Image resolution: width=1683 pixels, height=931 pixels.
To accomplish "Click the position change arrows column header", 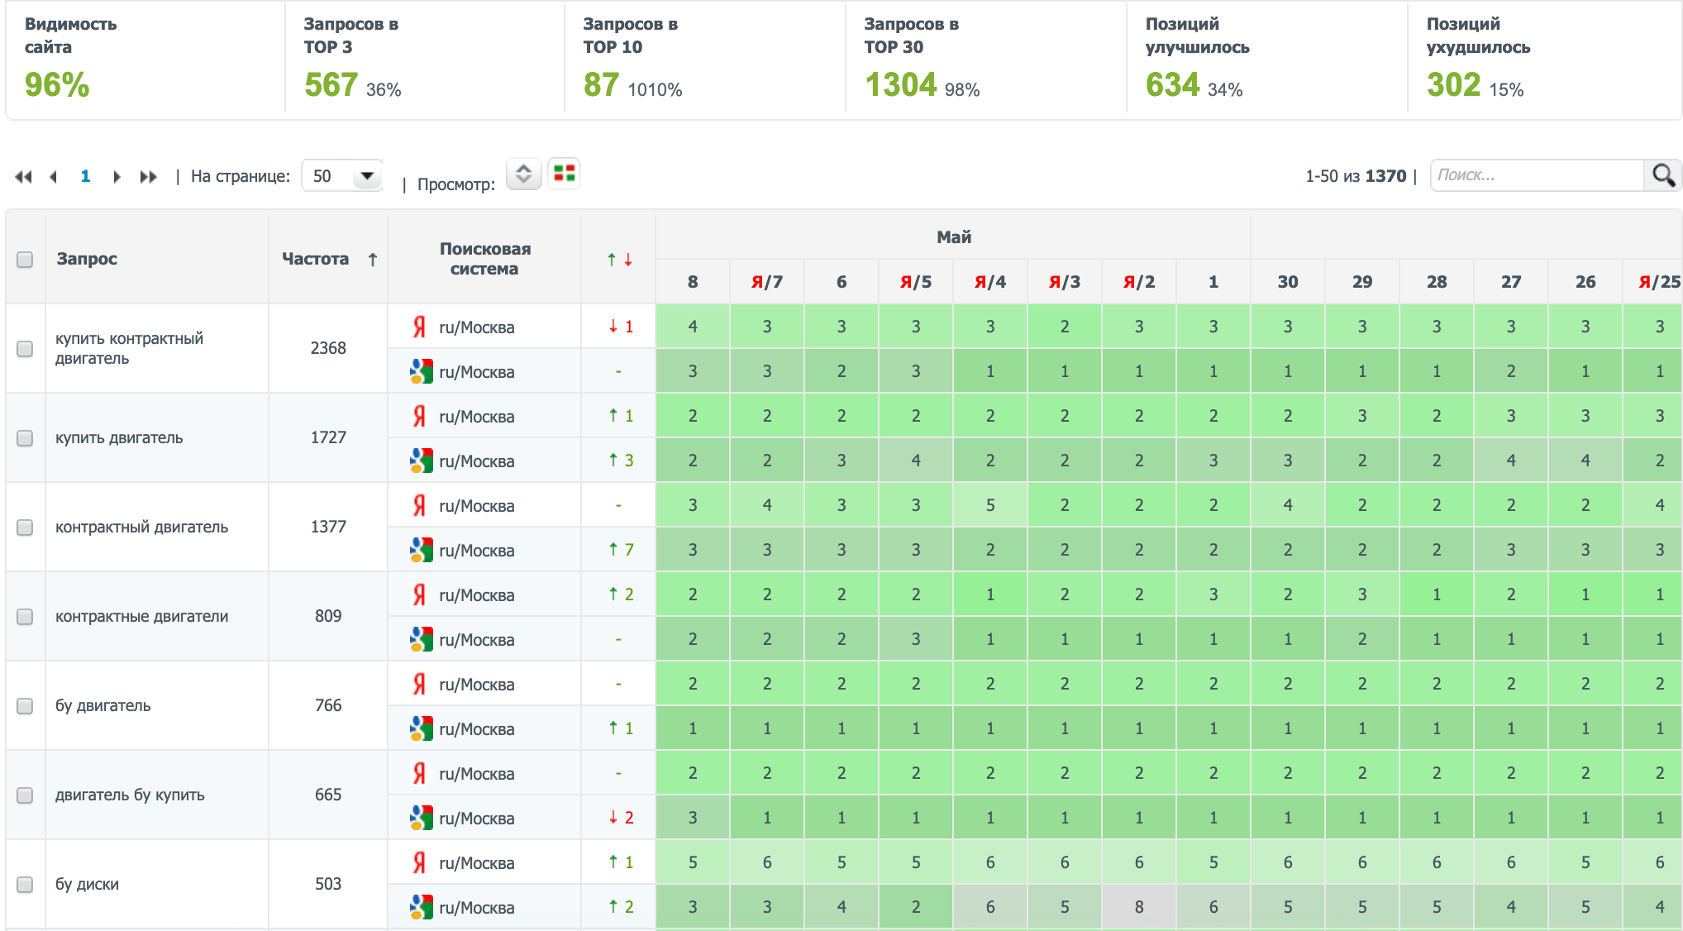I will pyautogui.click(x=619, y=260).
